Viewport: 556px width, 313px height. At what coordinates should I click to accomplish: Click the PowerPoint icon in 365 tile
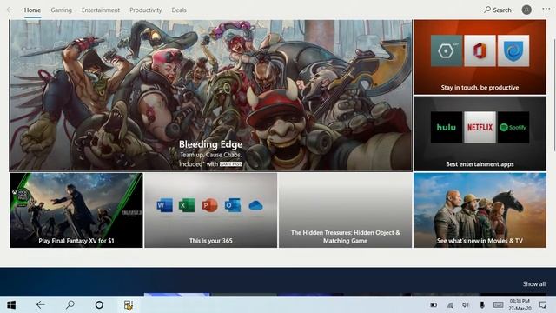209,205
